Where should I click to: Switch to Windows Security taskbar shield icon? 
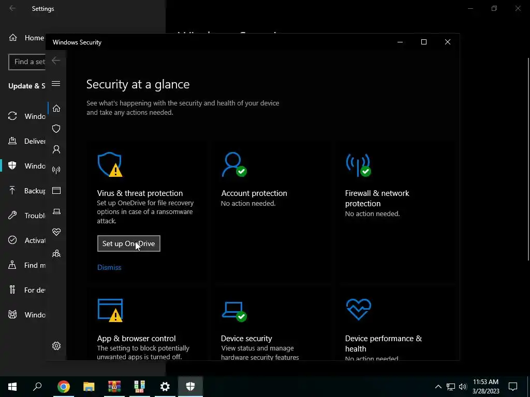(x=190, y=386)
